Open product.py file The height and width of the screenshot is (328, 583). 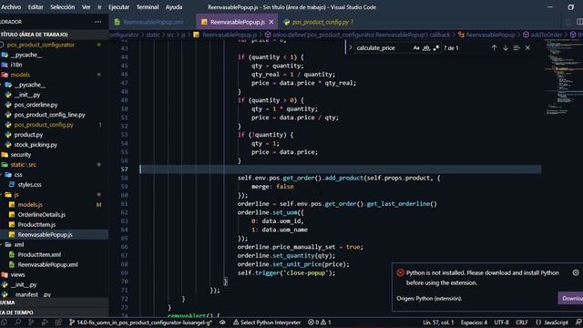click(28, 135)
